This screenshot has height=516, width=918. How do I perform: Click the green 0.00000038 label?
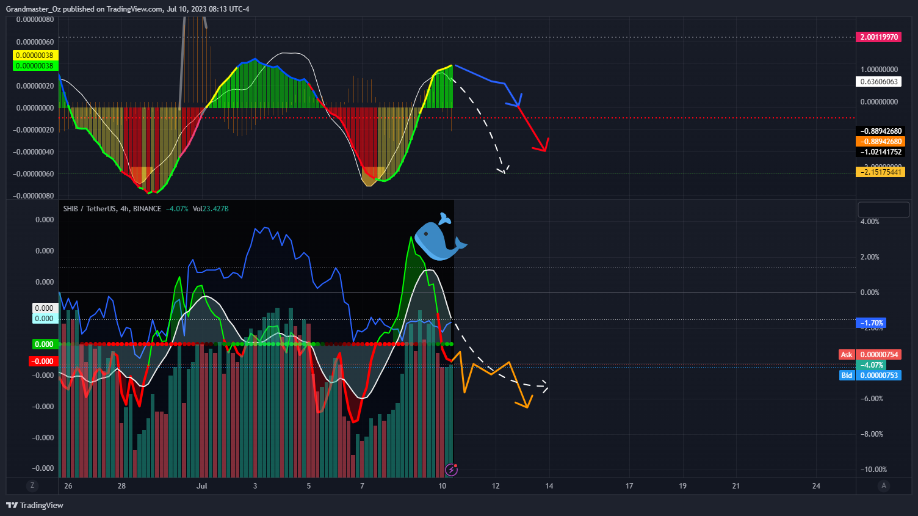35,66
